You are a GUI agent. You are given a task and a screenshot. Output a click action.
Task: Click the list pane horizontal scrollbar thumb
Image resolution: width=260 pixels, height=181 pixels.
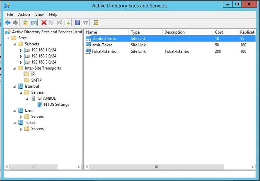coord(157,167)
